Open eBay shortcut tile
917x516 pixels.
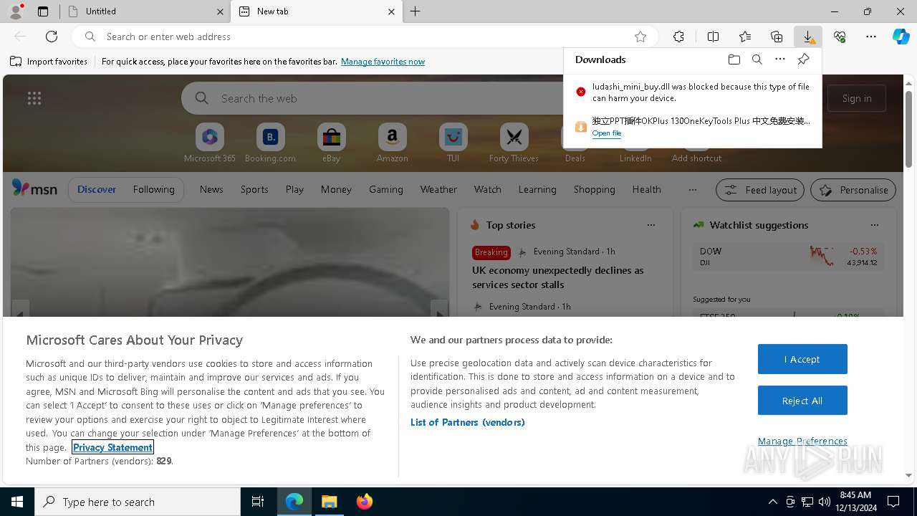(x=331, y=143)
